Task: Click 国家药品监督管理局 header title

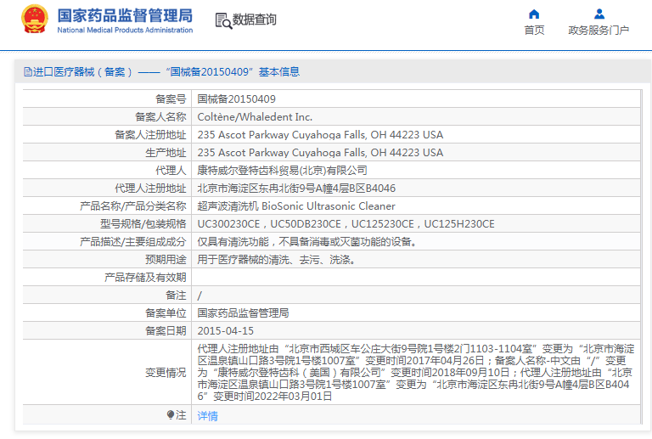Action: [125, 15]
